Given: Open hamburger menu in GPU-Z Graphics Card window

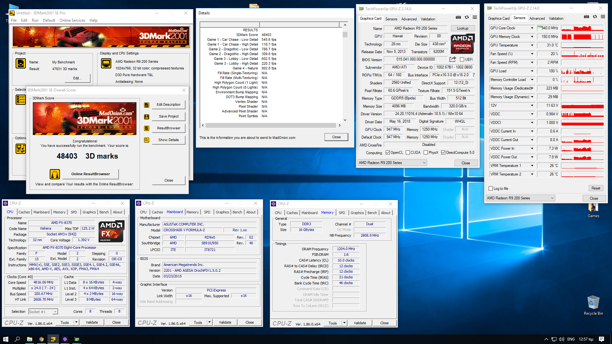Looking at the screenshot, I should pos(475,17).
